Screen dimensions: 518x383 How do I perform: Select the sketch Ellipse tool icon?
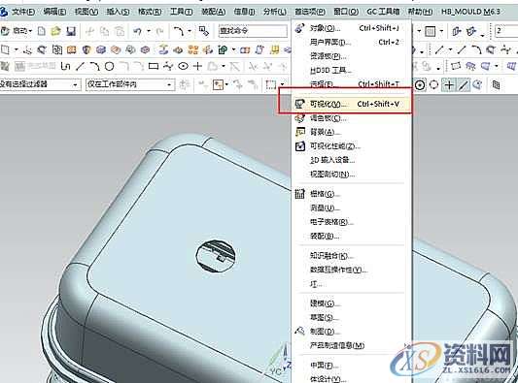[x=183, y=67]
